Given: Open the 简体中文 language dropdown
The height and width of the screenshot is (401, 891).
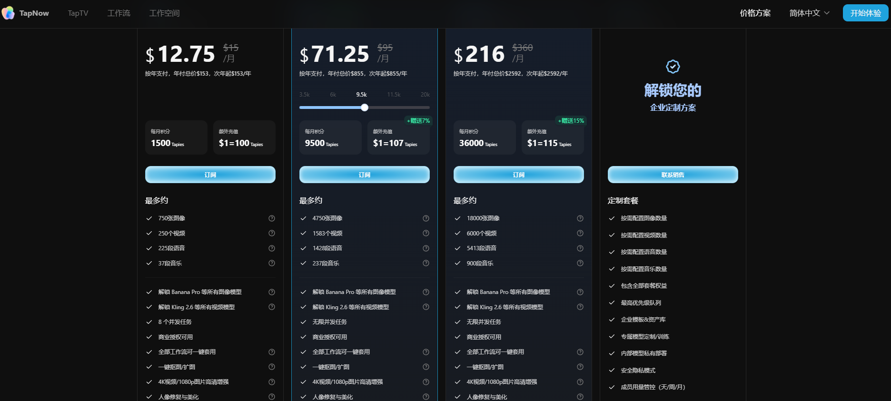Looking at the screenshot, I should point(809,13).
